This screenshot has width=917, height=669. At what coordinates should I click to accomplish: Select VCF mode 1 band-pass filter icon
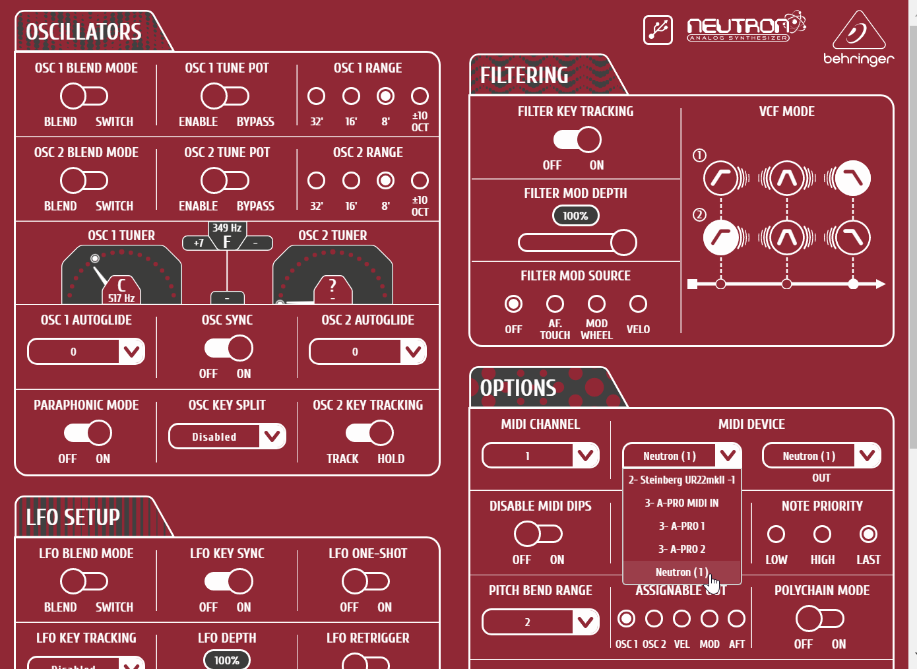pos(786,178)
